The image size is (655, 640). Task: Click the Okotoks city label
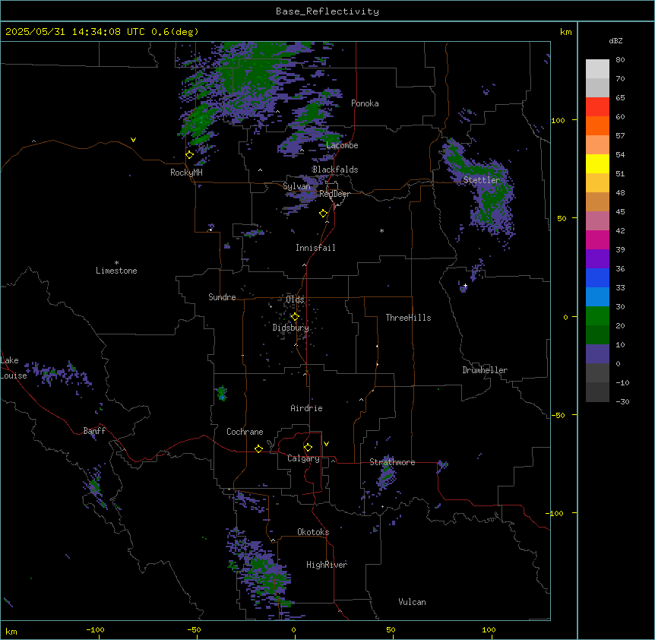[x=313, y=532]
